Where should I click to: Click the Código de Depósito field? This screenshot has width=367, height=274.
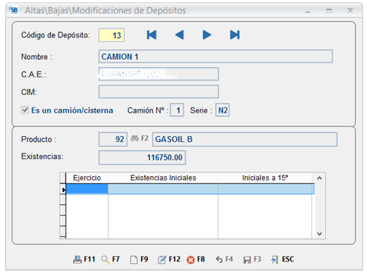tap(112, 35)
